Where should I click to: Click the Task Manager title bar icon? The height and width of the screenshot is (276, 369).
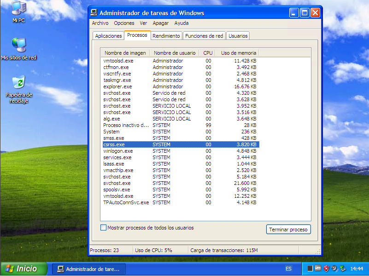coord(94,13)
